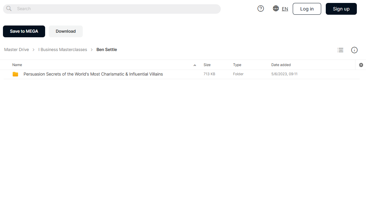Open the folder info icon
The width and height of the screenshot is (366, 208).
click(354, 50)
